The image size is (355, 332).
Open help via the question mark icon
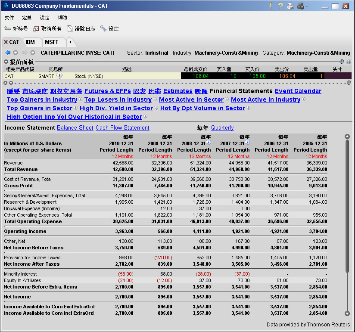280,6
